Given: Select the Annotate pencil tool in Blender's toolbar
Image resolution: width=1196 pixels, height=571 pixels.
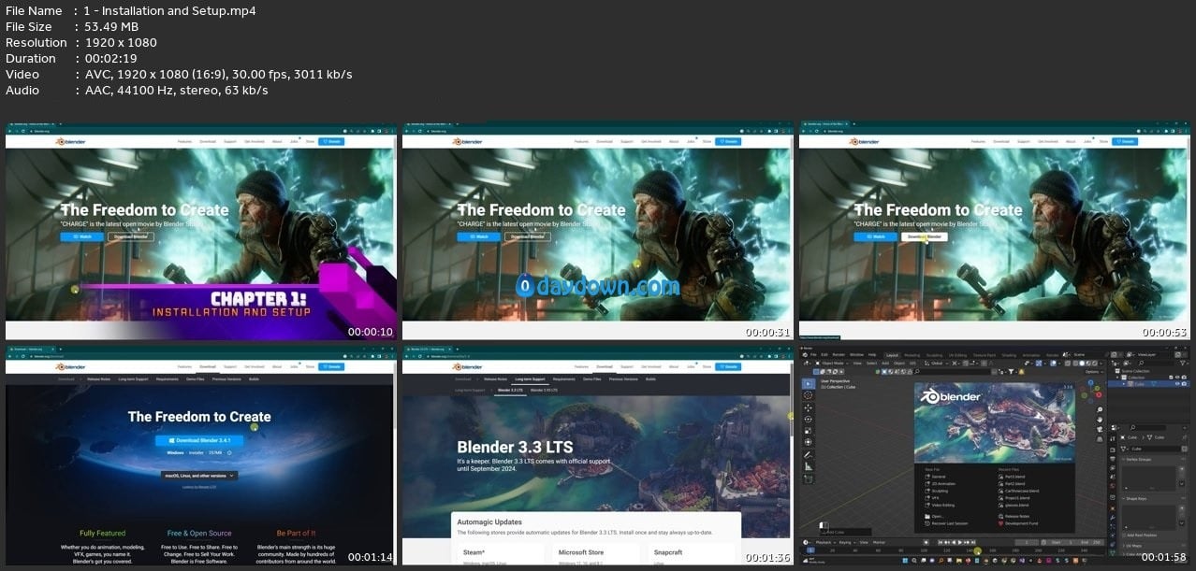Looking at the screenshot, I should tap(808, 455).
